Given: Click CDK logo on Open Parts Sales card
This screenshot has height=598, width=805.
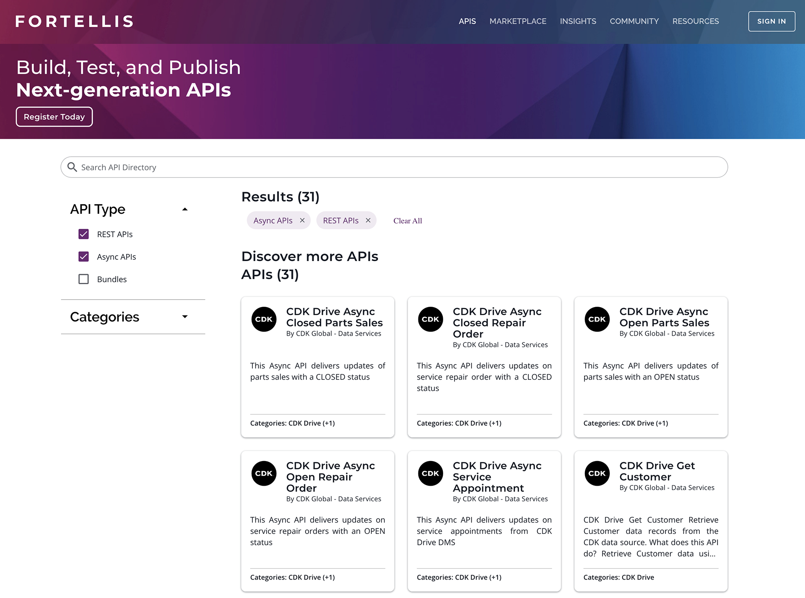Looking at the screenshot, I should point(597,319).
